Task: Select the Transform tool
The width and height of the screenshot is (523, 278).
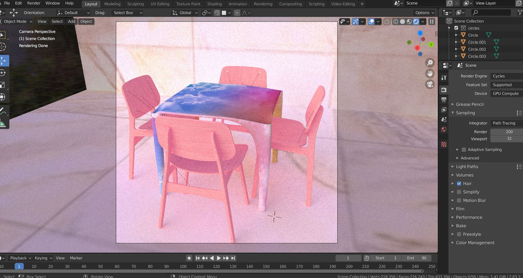Action: point(3,97)
